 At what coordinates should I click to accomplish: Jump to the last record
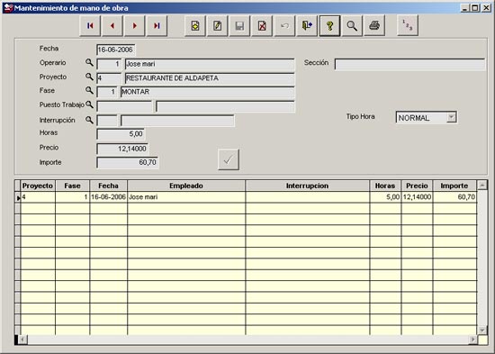coord(157,26)
